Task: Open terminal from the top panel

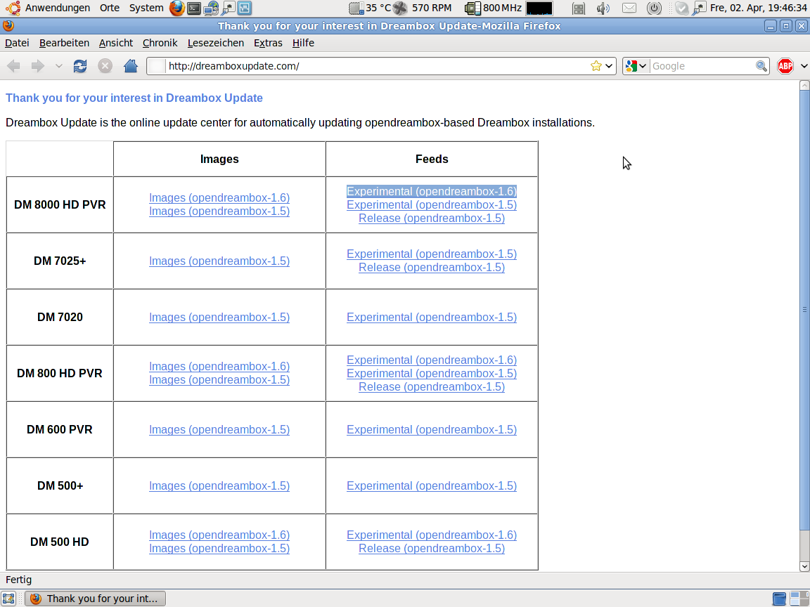Action: (x=194, y=8)
